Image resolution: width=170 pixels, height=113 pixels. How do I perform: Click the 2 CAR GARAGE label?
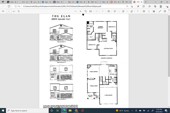tap(108, 95)
